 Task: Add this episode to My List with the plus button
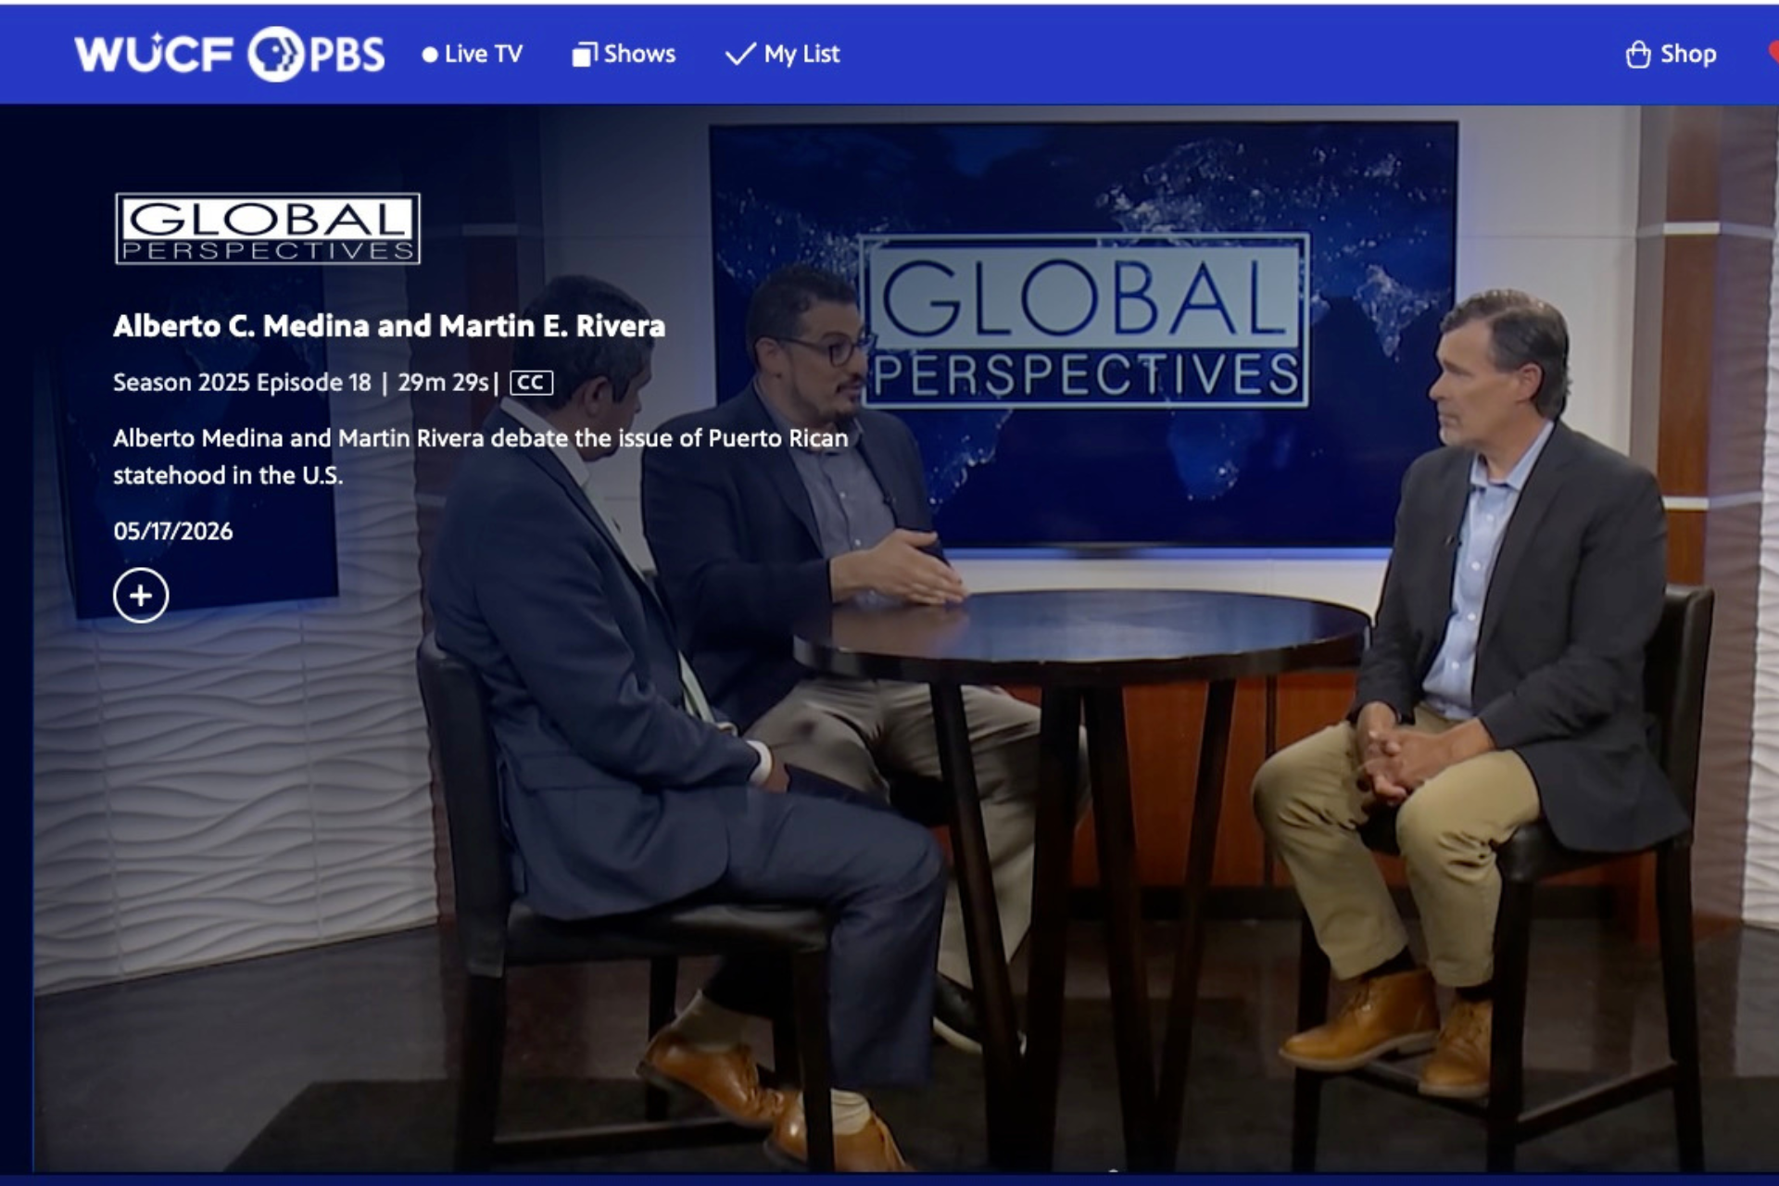coord(141,595)
